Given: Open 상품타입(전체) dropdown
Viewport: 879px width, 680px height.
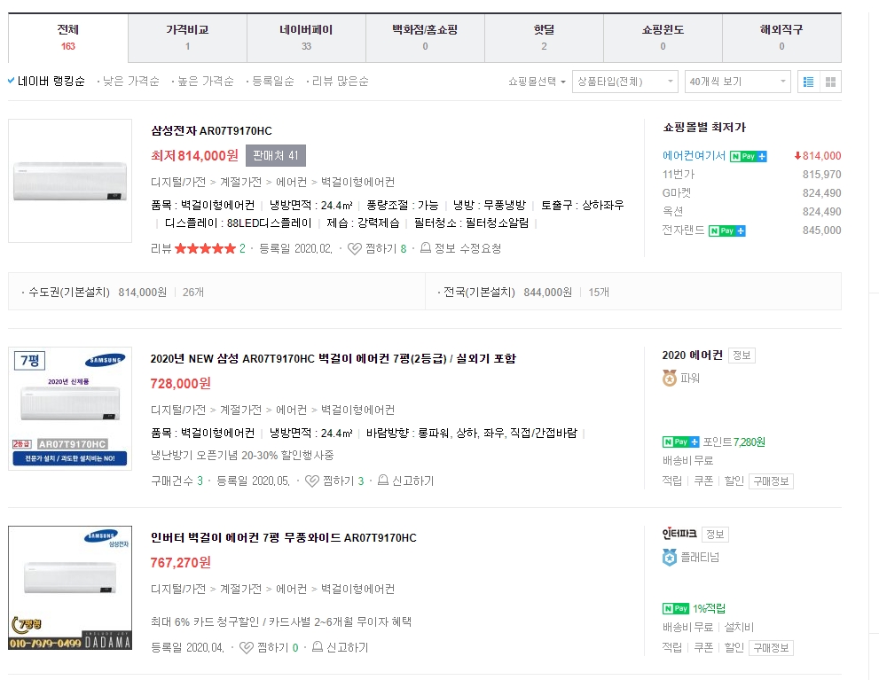Looking at the screenshot, I should (625, 82).
